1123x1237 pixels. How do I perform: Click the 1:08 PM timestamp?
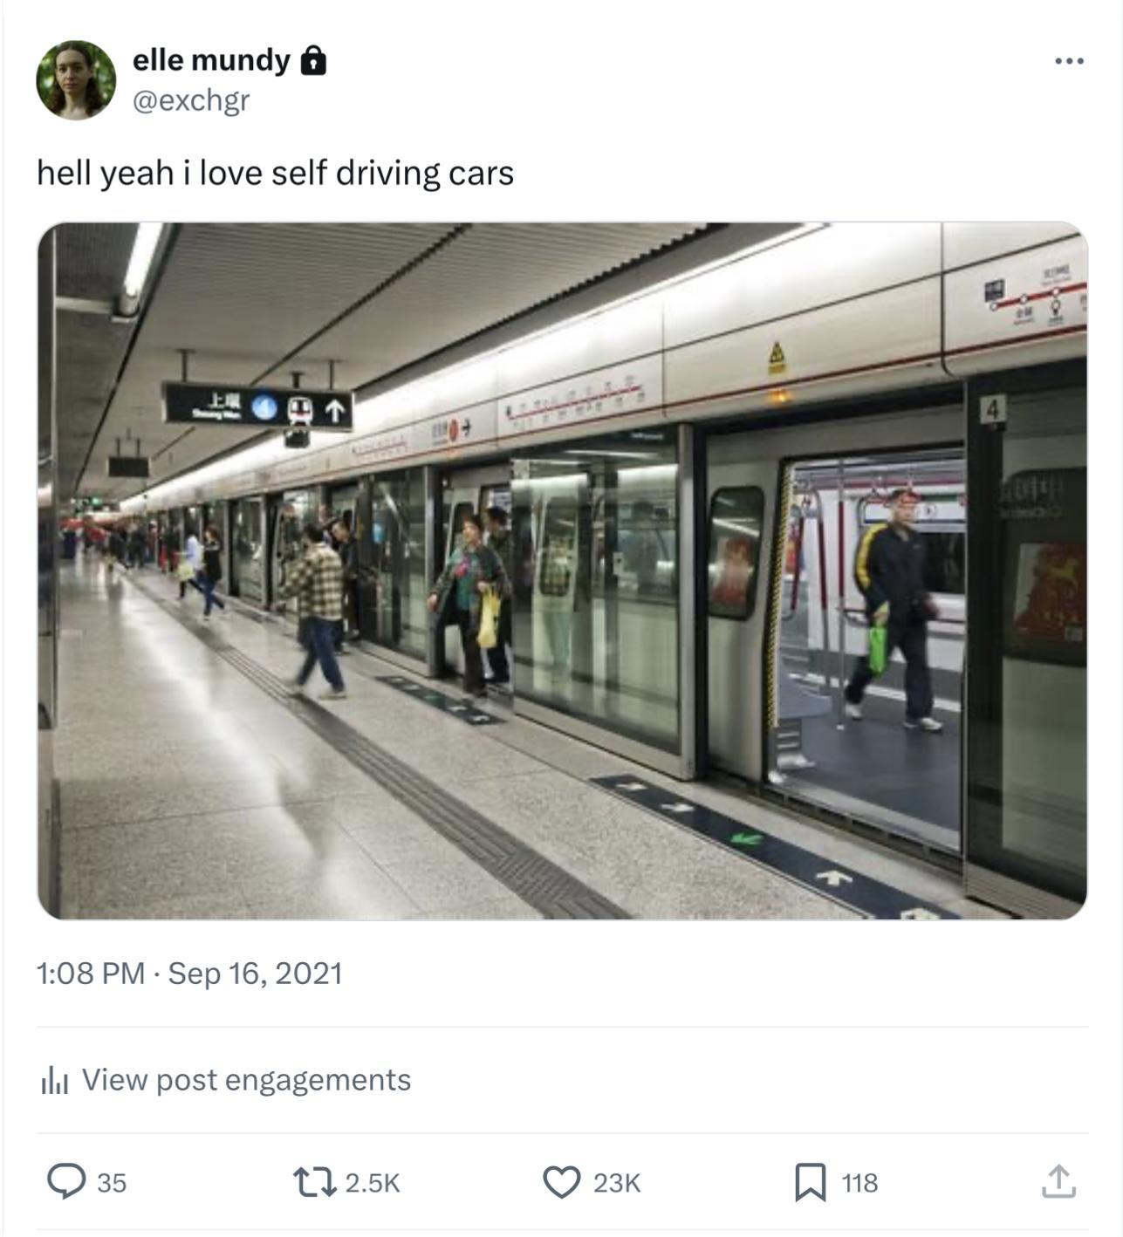click(x=91, y=973)
